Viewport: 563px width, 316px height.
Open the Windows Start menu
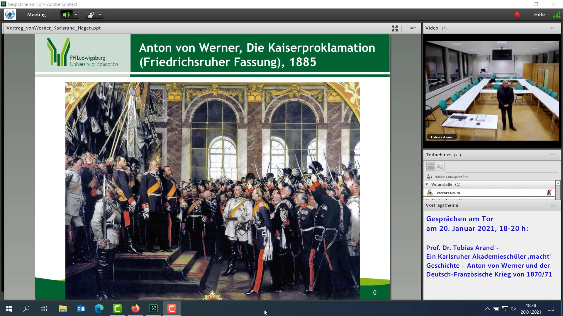[9, 308]
